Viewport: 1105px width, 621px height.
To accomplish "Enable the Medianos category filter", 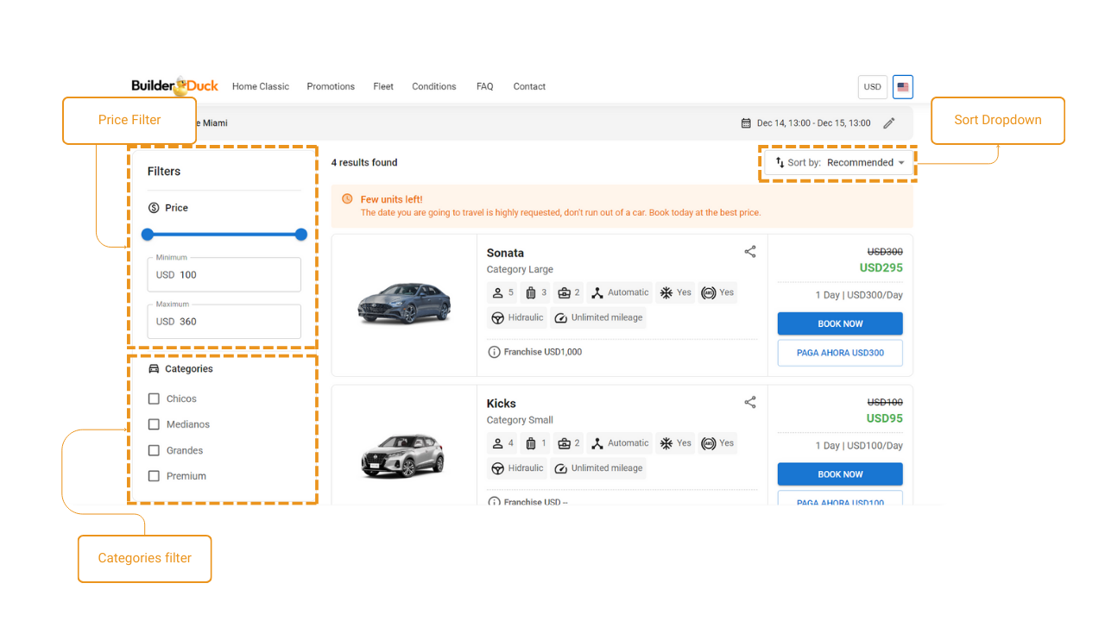I will coord(154,424).
